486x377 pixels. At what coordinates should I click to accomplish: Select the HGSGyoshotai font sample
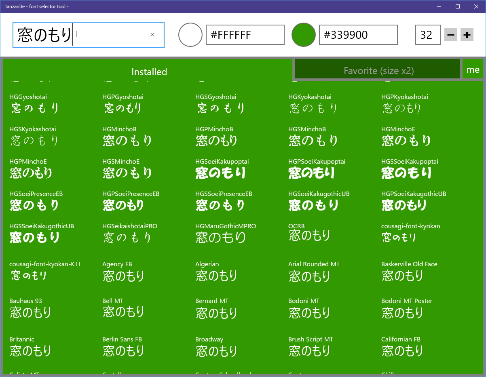(220, 103)
